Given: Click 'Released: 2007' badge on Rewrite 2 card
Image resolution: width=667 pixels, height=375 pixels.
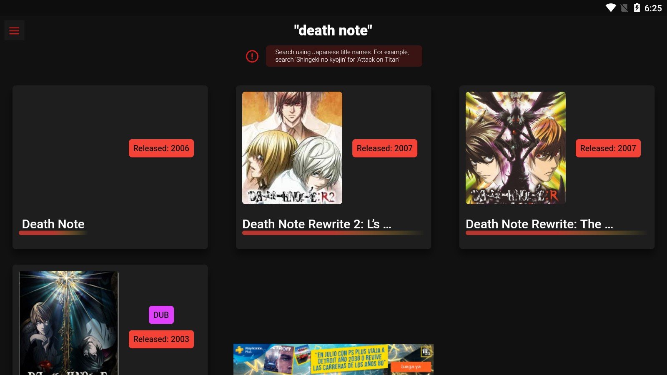Looking at the screenshot, I should [385, 148].
